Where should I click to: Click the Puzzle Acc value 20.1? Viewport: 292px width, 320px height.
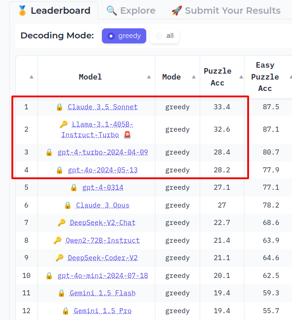tap(222, 276)
